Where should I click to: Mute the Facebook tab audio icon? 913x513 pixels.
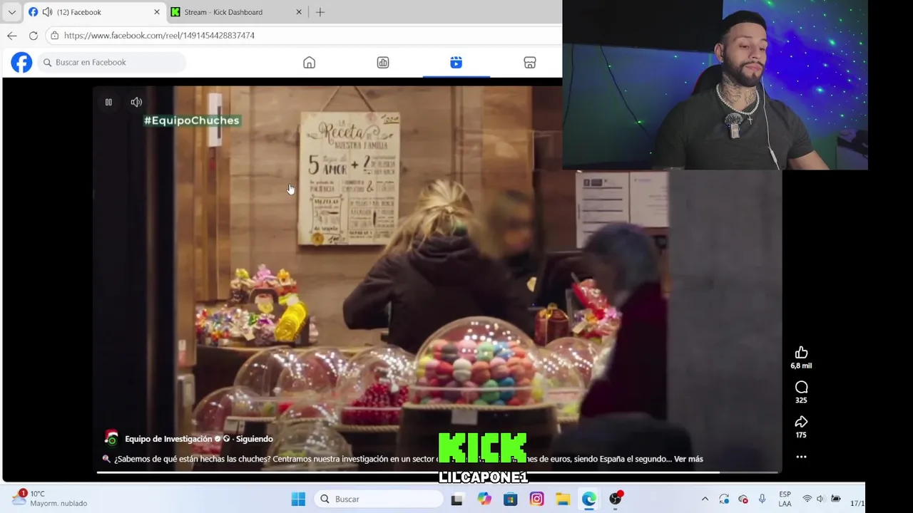(47, 12)
